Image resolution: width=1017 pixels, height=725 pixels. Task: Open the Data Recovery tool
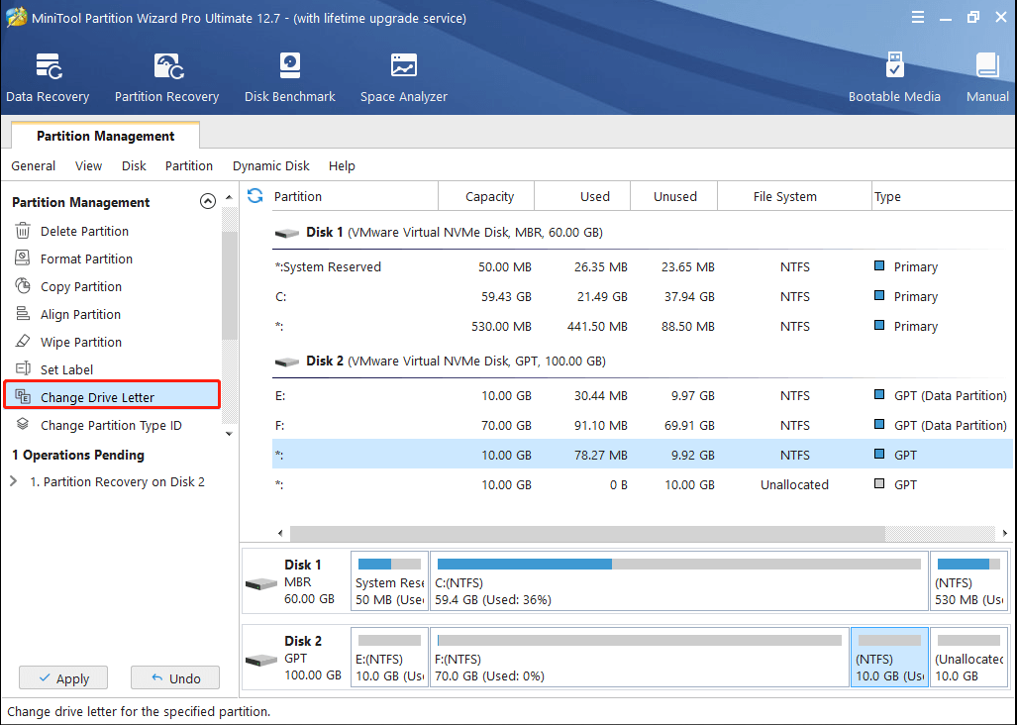point(48,74)
